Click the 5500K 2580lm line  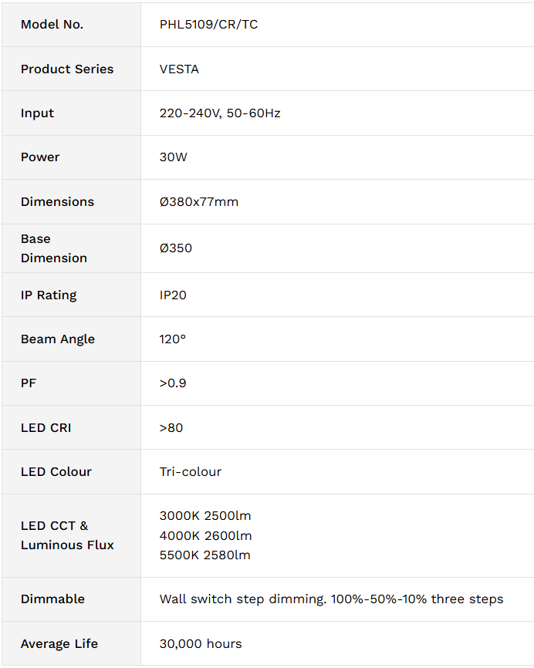click(x=205, y=555)
